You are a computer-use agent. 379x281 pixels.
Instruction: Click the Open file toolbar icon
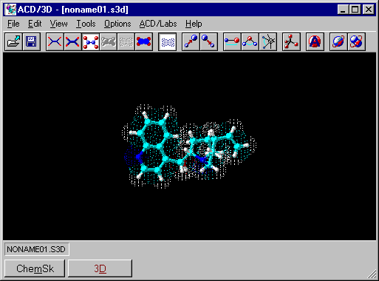point(14,41)
